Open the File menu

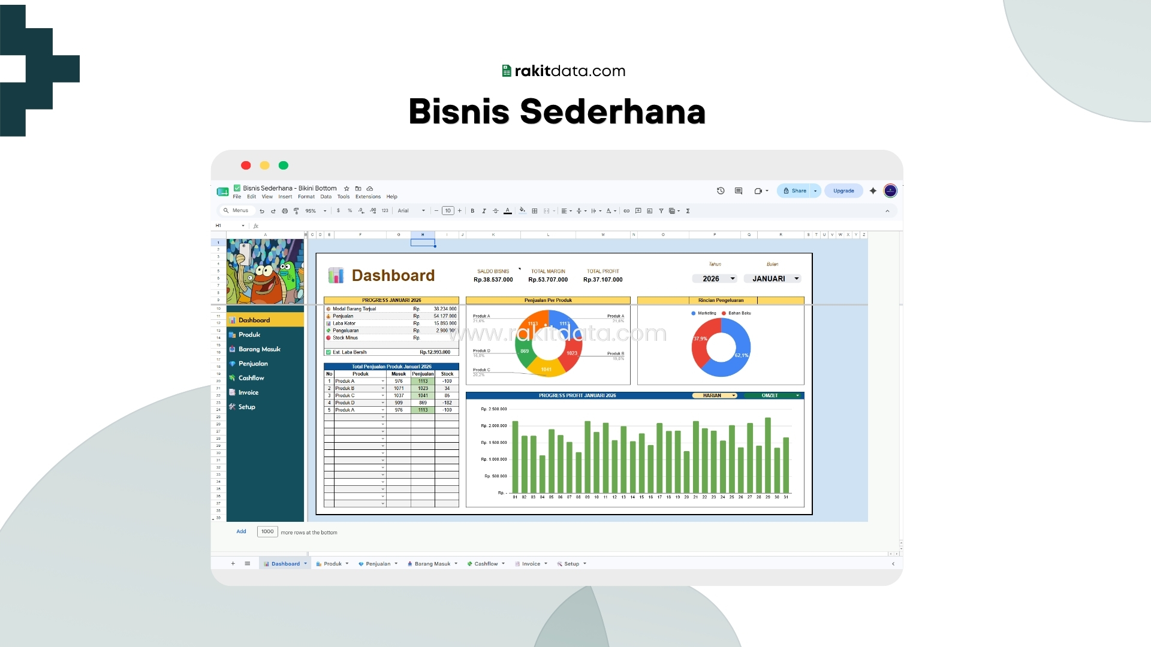coord(237,196)
